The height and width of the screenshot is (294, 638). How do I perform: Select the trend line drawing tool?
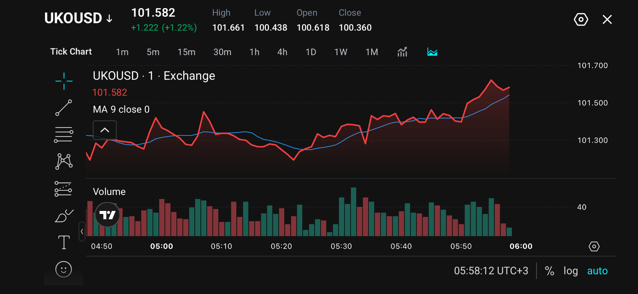[64, 108]
